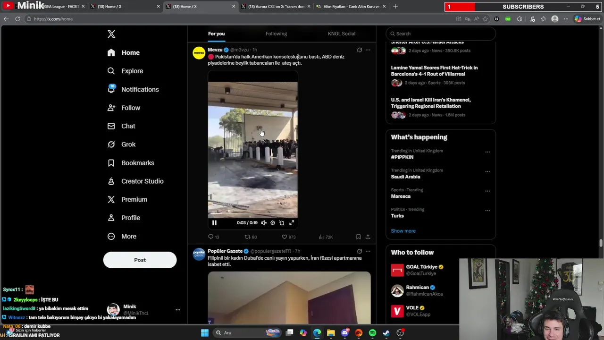Open three-dot menu on Popüler Gazete post

pyautogui.click(x=368, y=251)
